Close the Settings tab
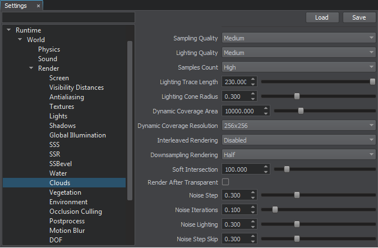The height and width of the screenshot is (248, 378). point(38,6)
